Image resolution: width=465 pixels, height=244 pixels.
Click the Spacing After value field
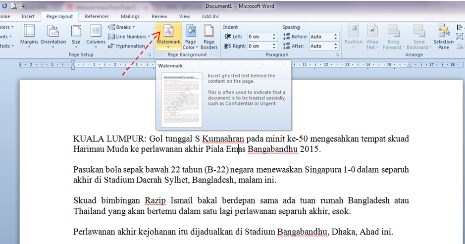point(321,46)
